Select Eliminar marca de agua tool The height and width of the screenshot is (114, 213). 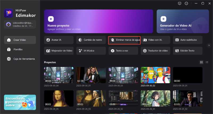coord(124,40)
